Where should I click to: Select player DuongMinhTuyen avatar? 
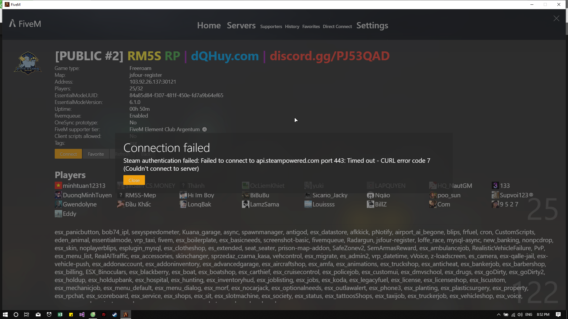[58, 195]
